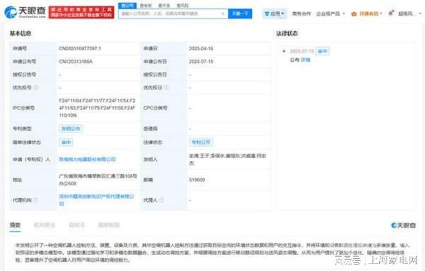Screen dimensions: 425x271
Task: Click the 应用 grid icon
Action: [x=267, y=13]
